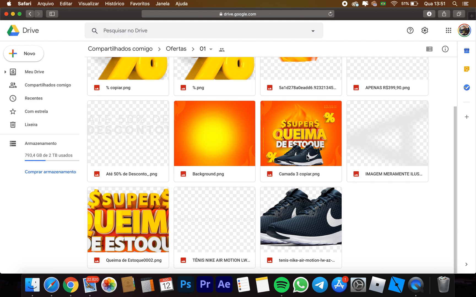476x297 pixels.
Task: Open the Google apps grid
Action: [x=448, y=31]
